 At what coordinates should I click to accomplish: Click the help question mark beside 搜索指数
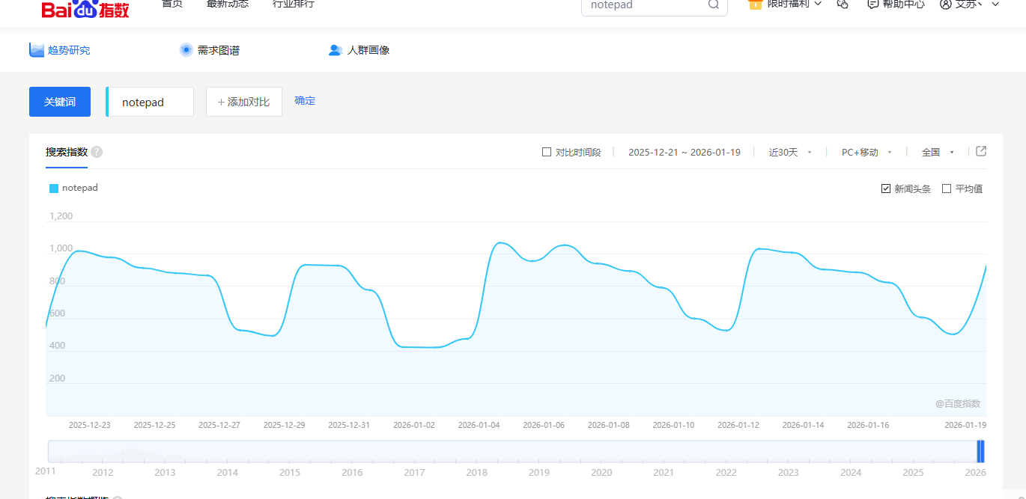pyautogui.click(x=97, y=152)
